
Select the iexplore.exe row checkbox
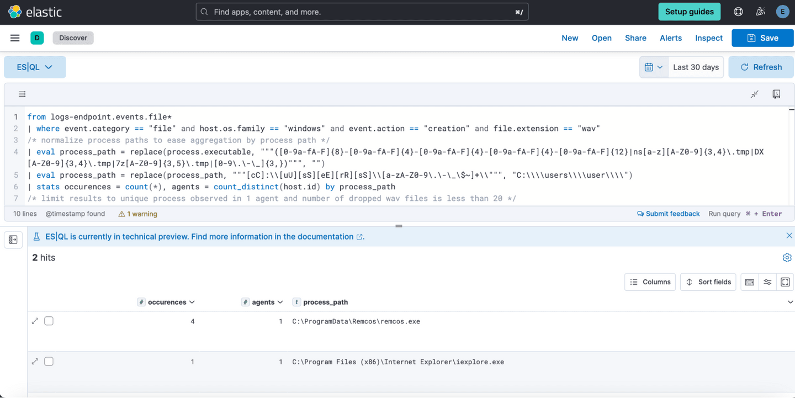pos(49,361)
